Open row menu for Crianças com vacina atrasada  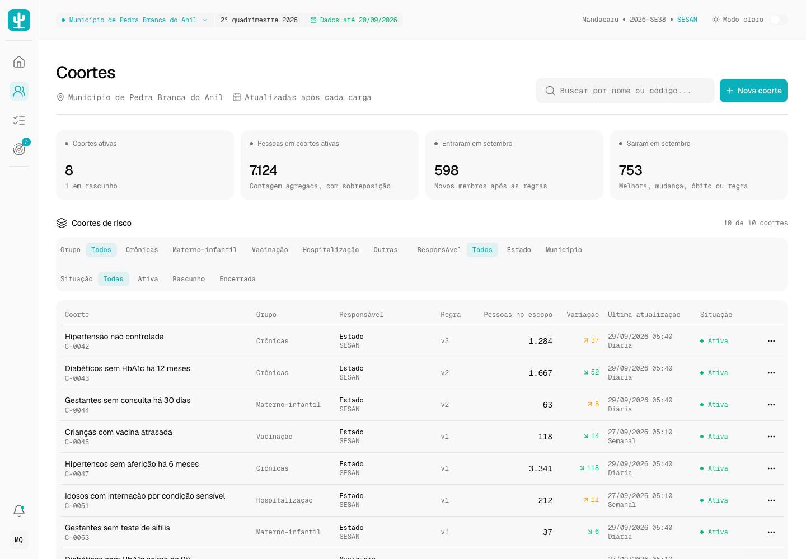pyautogui.click(x=771, y=437)
